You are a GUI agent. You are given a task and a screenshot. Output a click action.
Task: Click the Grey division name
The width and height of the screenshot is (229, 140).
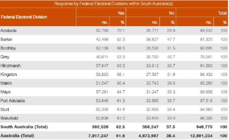[x=5, y=57]
